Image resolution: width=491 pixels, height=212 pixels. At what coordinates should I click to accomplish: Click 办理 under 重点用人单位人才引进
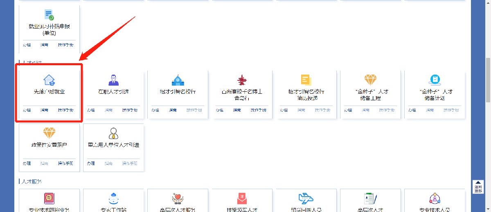(91, 163)
